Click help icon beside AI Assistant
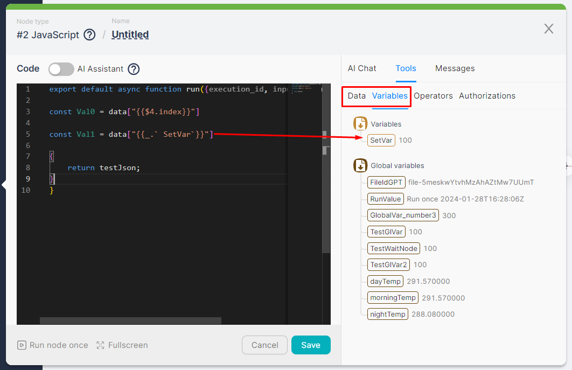572x370 pixels. 134,69
